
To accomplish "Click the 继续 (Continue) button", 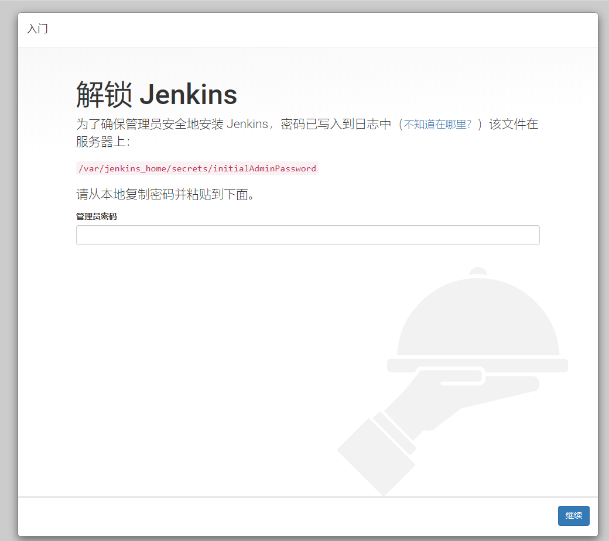I will point(573,515).
